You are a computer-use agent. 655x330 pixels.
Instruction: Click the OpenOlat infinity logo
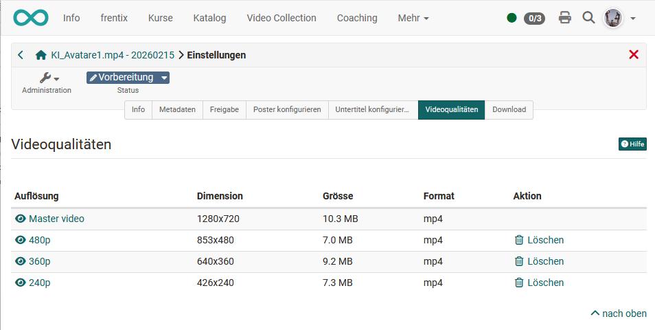click(x=31, y=18)
